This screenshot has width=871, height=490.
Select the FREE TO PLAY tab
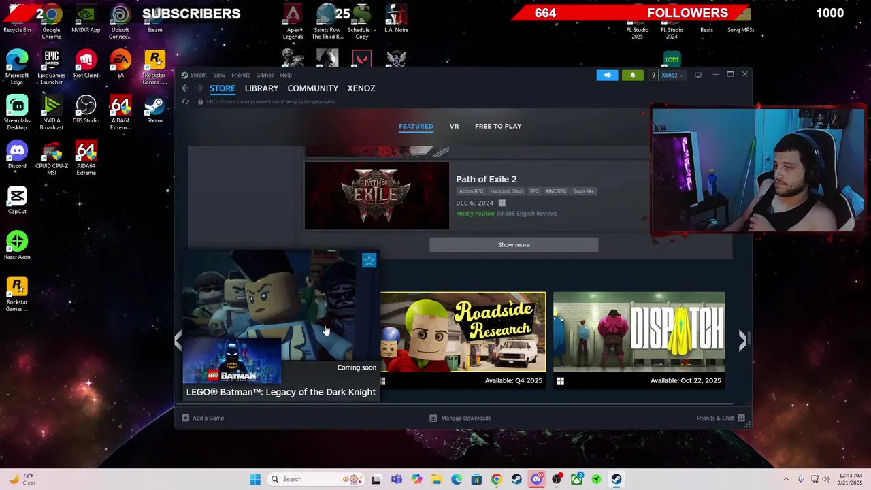498,126
